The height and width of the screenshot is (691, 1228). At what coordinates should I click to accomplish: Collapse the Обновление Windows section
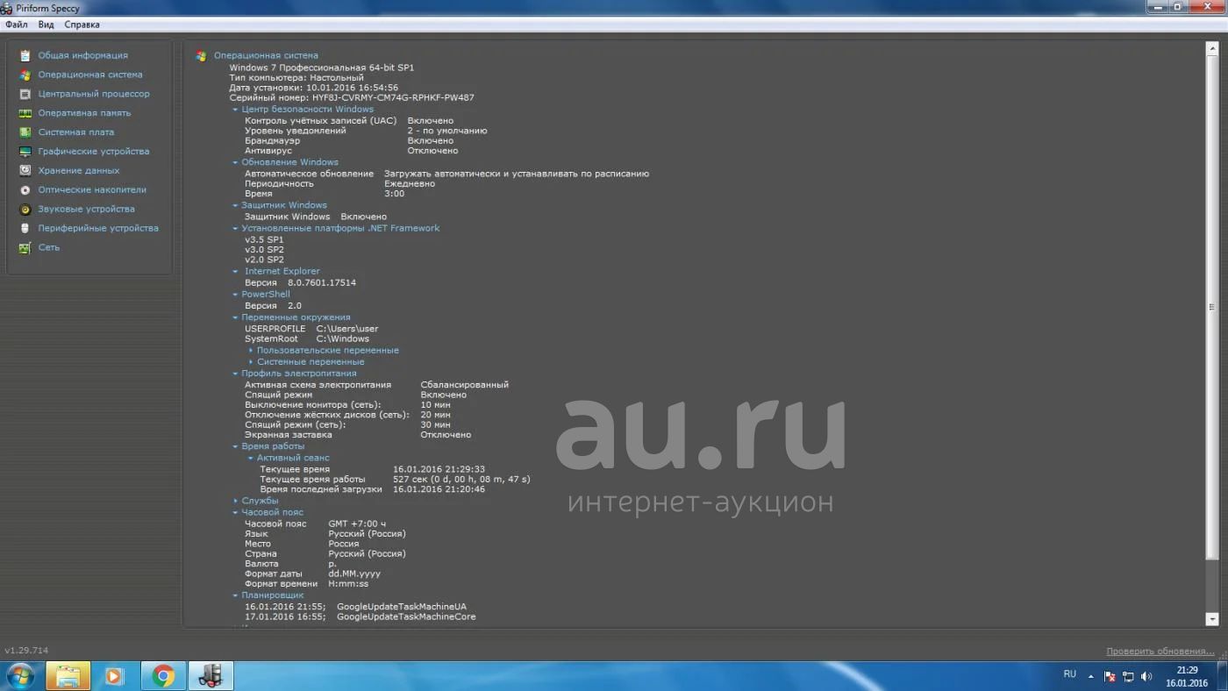[235, 162]
